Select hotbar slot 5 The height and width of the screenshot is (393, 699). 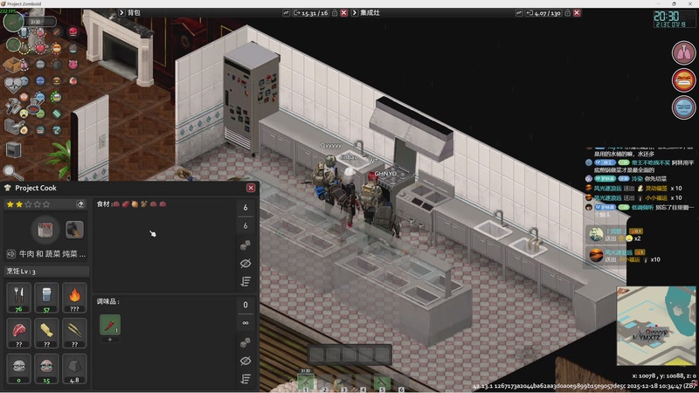click(x=382, y=383)
